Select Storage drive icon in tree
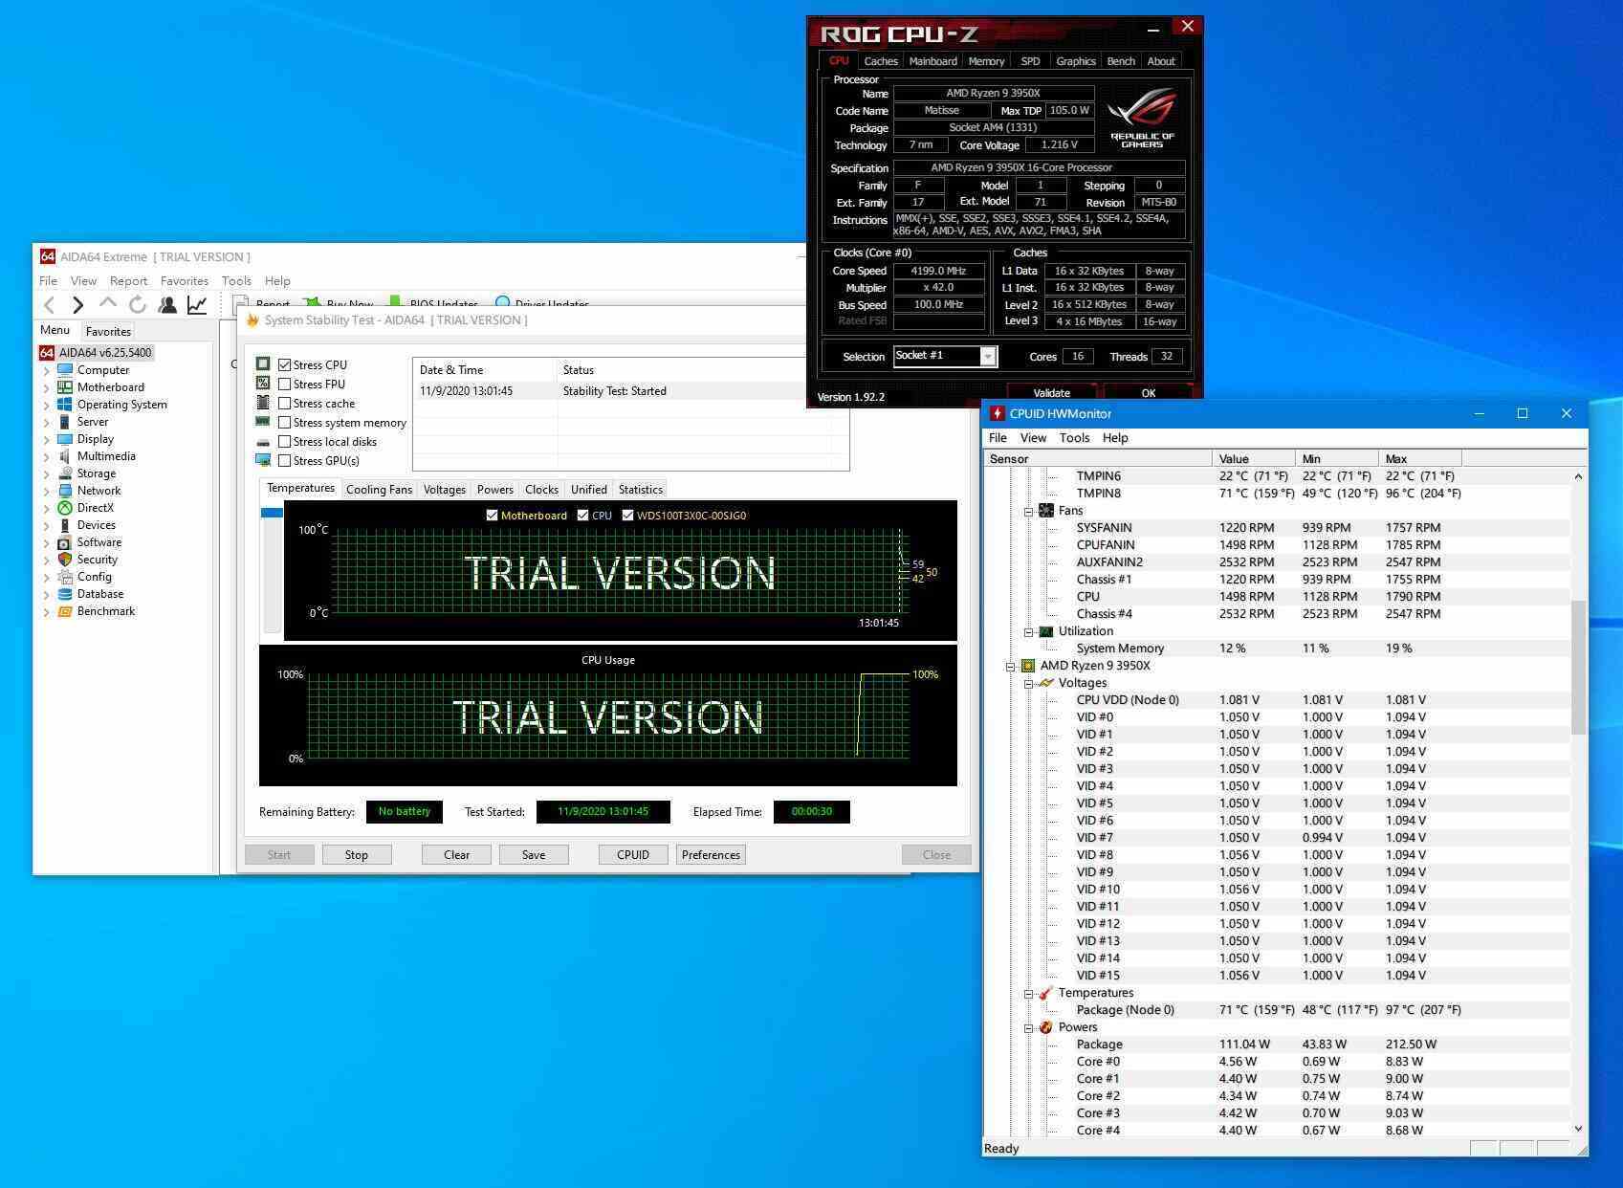This screenshot has height=1188, width=1623. 65,473
